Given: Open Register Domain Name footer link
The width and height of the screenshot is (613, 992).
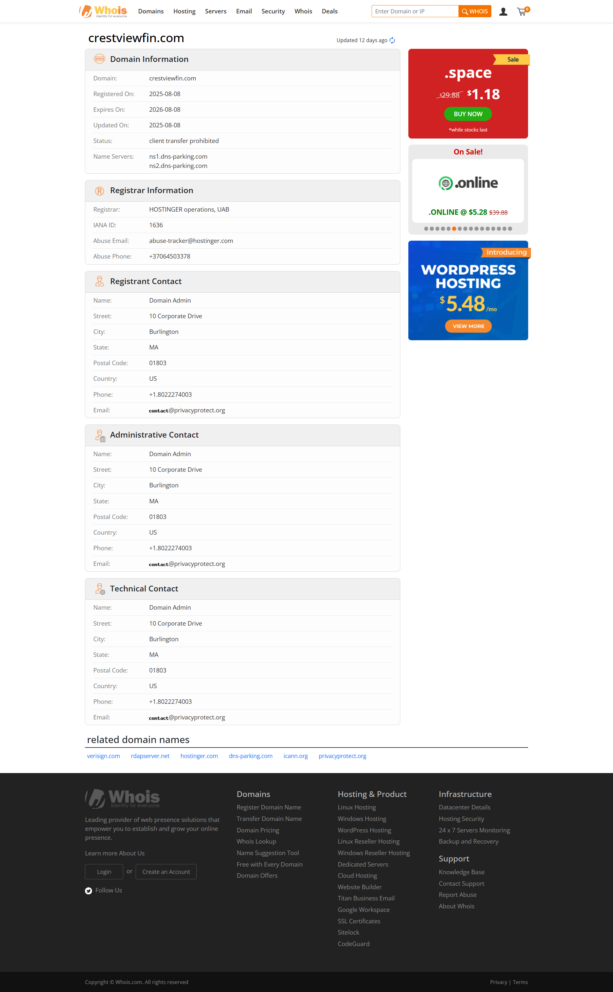Looking at the screenshot, I should click(269, 807).
